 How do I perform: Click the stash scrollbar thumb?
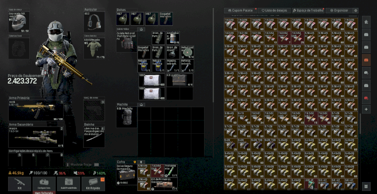pos(360,124)
